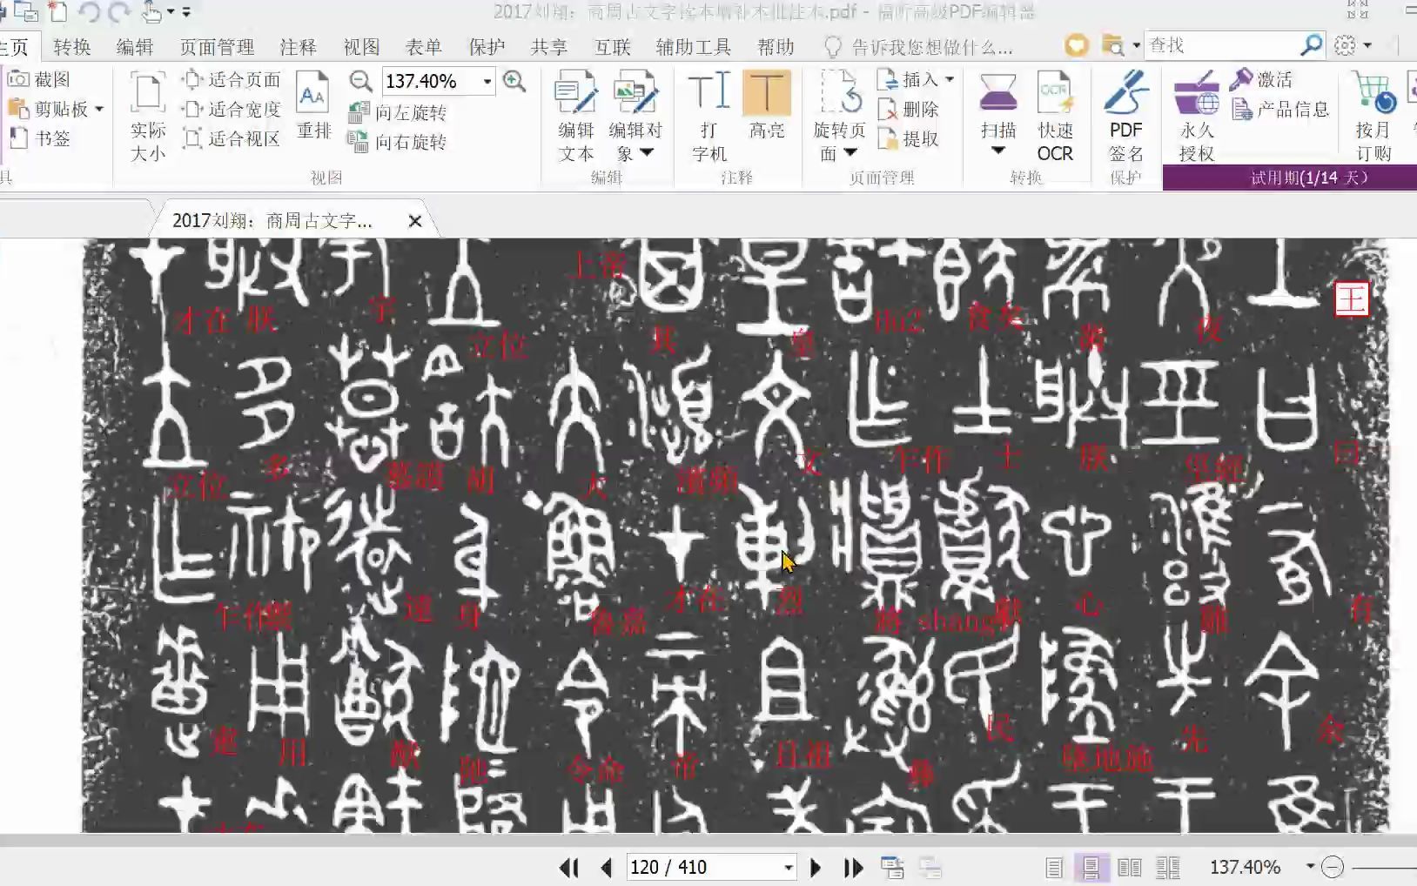Open the 注释 ribbon tab

[x=298, y=47]
